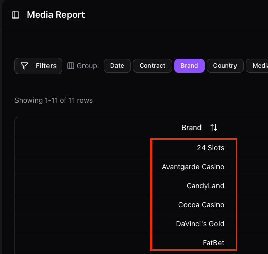Image resolution: width=268 pixels, height=254 pixels.
Task: Toggle the partially visible Media group
Action: pos(257,66)
